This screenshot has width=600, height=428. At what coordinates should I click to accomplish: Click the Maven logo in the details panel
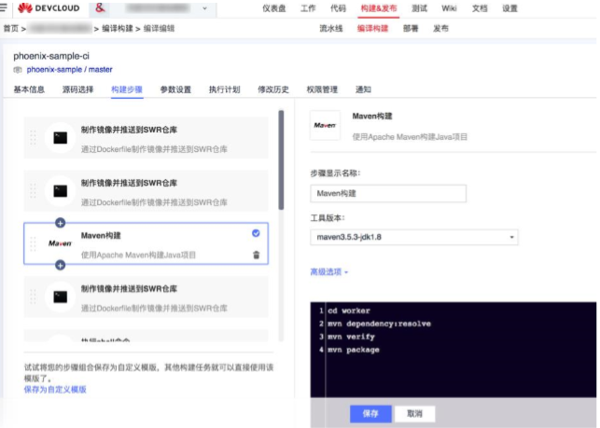(325, 125)
